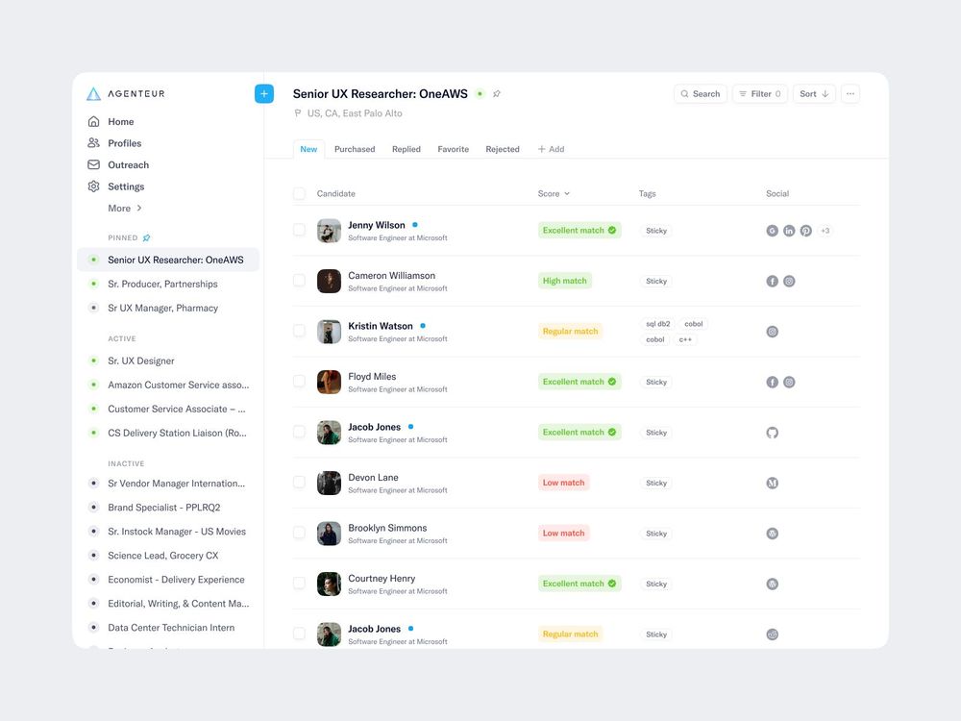The height and width of the screenshot is (721, 961).
Task: Open the Sort dropdown
Action: pos(814,94)
